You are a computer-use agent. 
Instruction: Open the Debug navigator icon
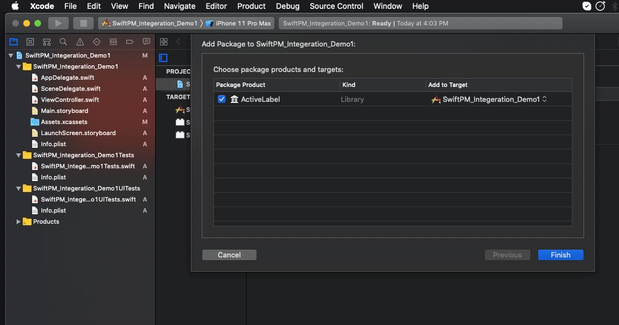tap(113, 42)
